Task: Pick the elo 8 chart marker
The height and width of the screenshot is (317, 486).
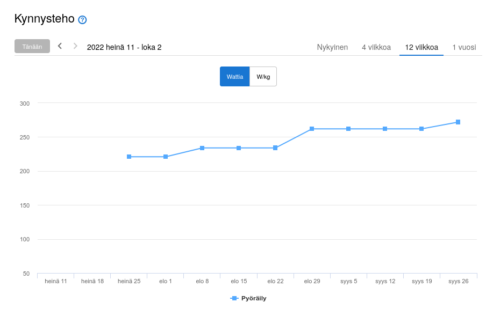Action: [x=202, y=148]
